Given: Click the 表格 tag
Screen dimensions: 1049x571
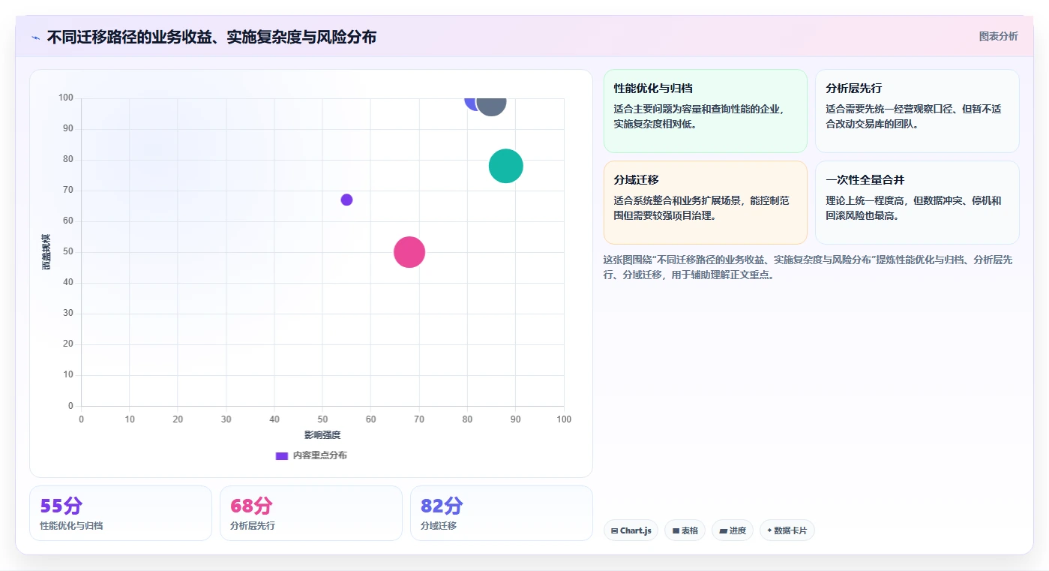Looking at the screenshot, I should tap(685, 530).
